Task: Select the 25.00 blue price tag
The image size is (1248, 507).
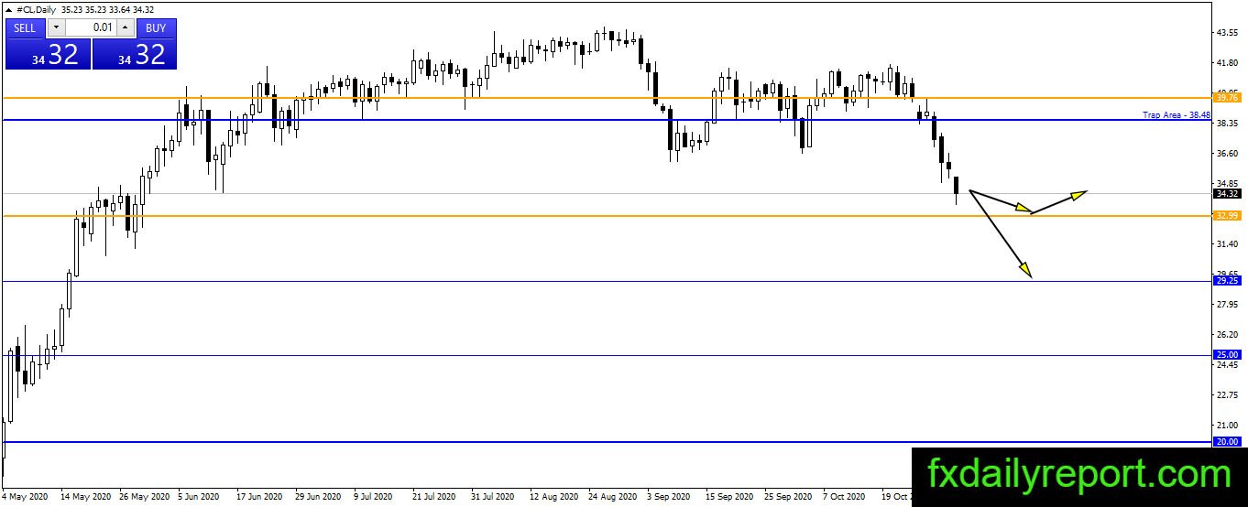Action: tap(1226, 355)
